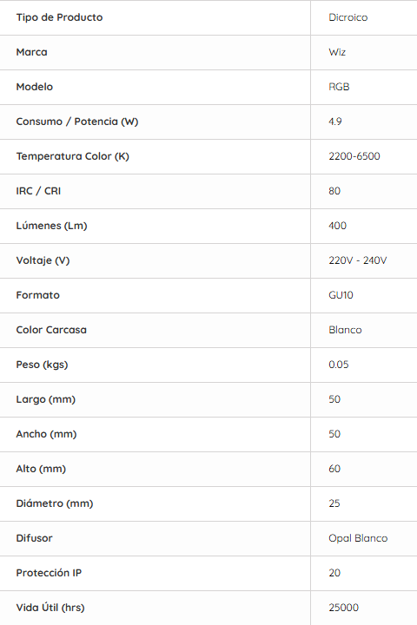Select the GU10 format value
This screenshot has width=417, height=625.
pyautogui.click(x=341, y=295)
